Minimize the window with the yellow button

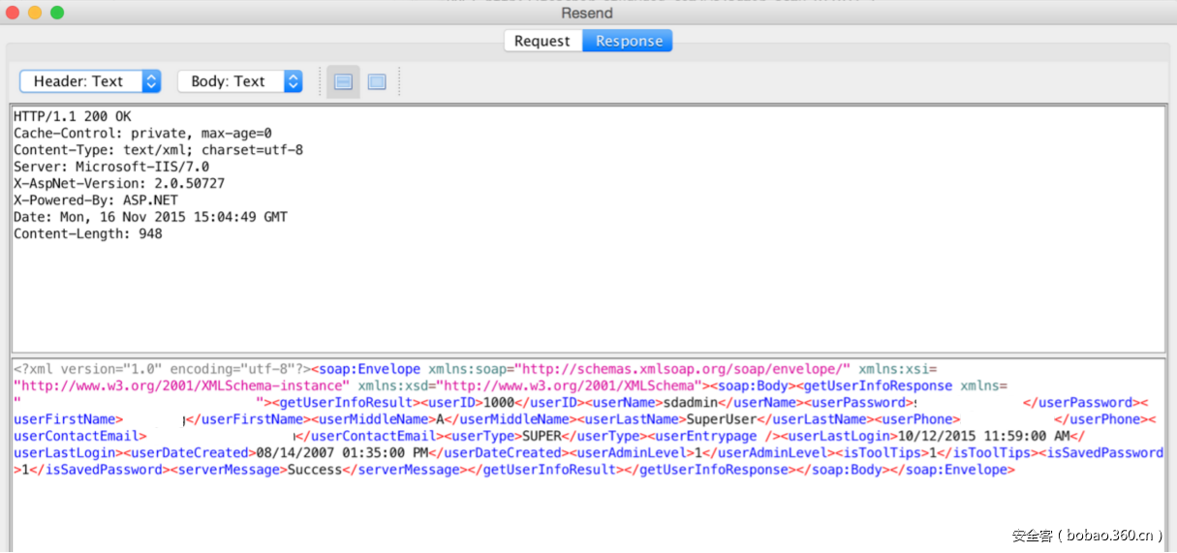(x=35, y=13)
